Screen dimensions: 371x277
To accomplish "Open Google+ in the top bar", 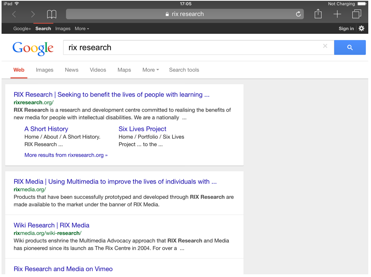I will point(22,29).
